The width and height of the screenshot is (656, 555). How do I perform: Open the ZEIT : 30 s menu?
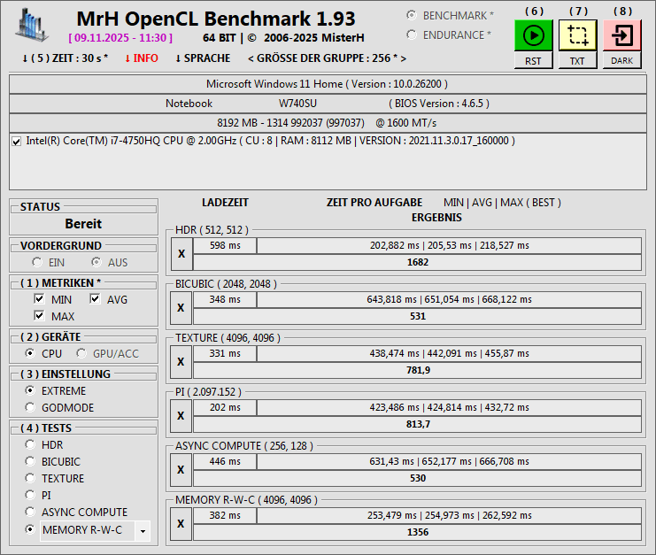65,58
